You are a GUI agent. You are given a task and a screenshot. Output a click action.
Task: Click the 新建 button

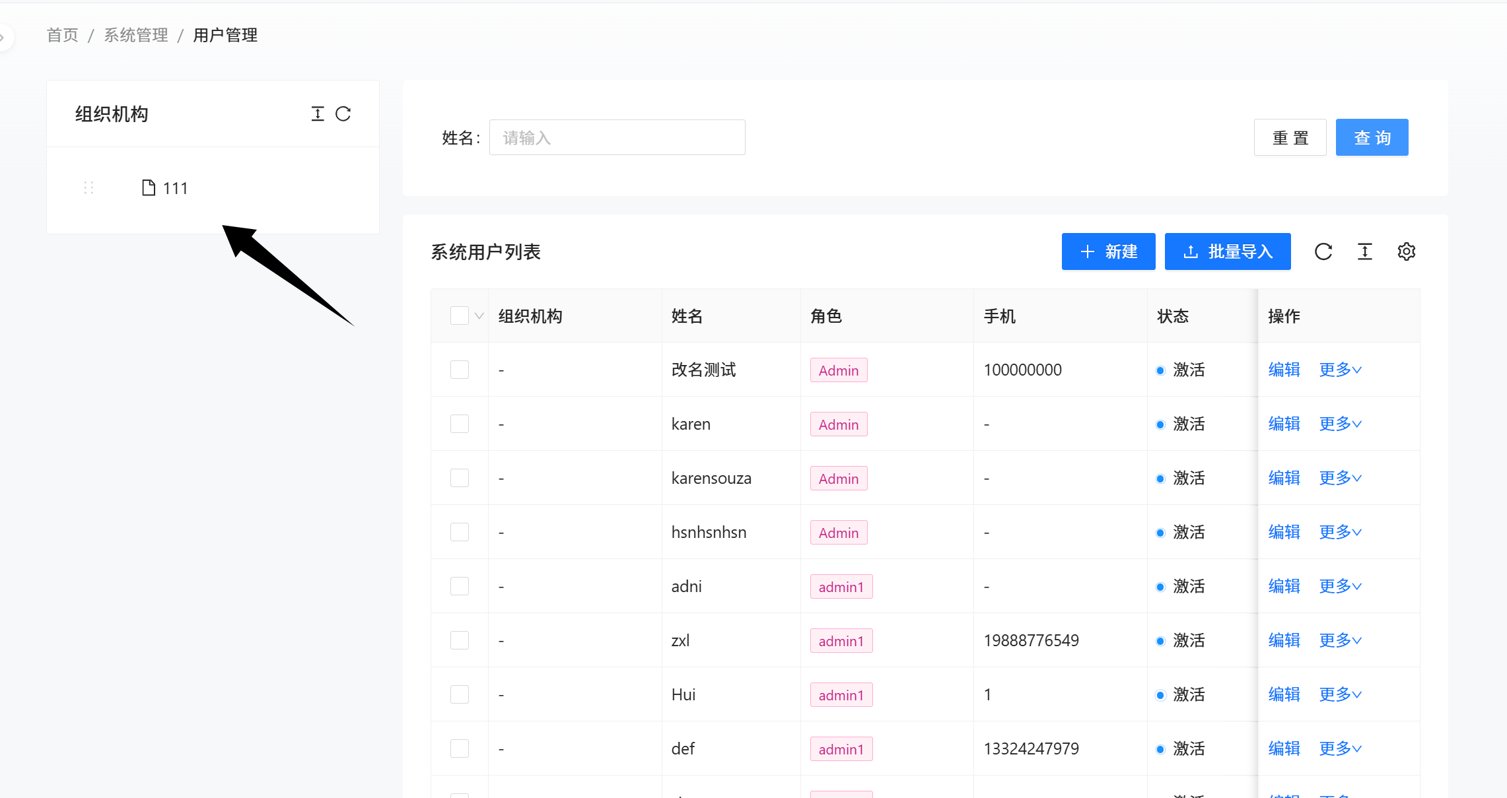pos(1108,251)
